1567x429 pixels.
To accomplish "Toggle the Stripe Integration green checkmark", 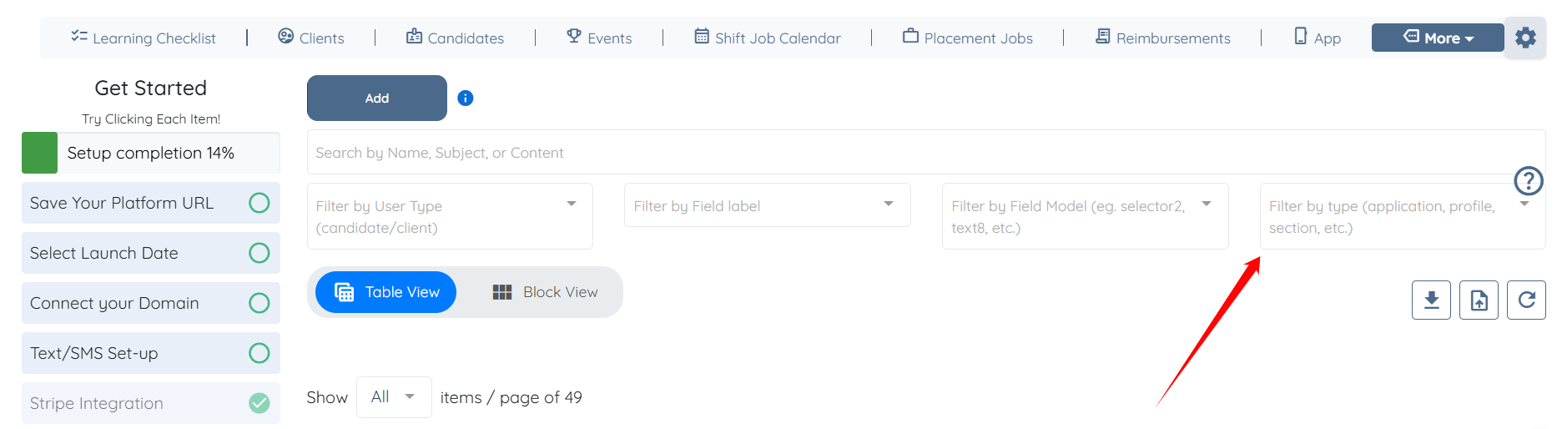I will 259,403.
